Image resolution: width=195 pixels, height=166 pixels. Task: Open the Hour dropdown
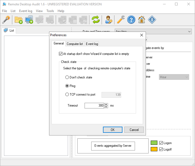point(174,77)
